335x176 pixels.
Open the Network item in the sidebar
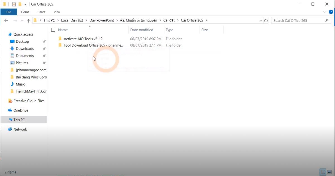click(20, 129)
